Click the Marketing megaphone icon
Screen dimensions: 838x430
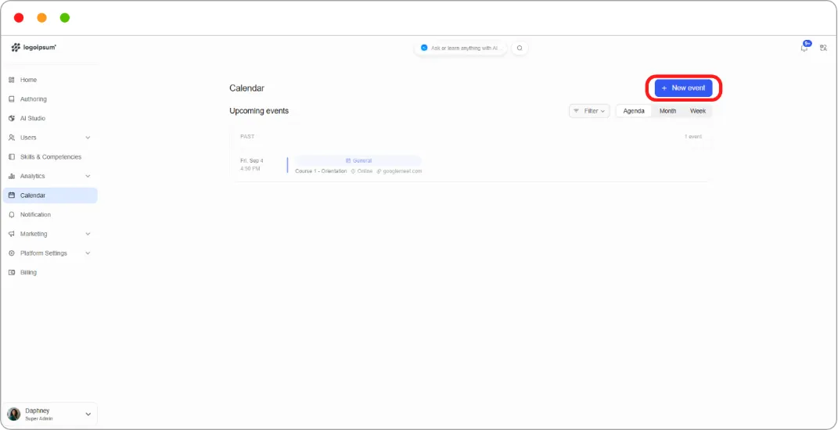pyautogui.click(x=12, y=234)
